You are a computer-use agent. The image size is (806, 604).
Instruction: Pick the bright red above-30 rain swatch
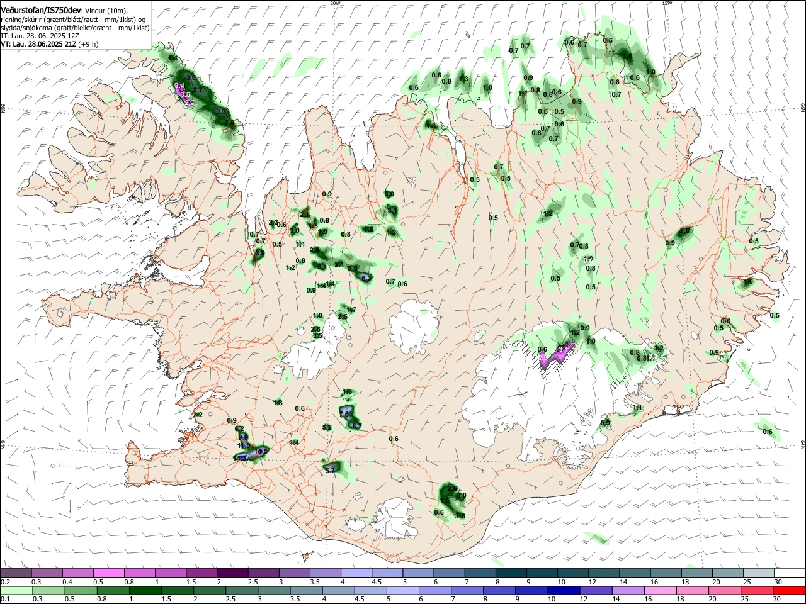[x=790, y=590]
